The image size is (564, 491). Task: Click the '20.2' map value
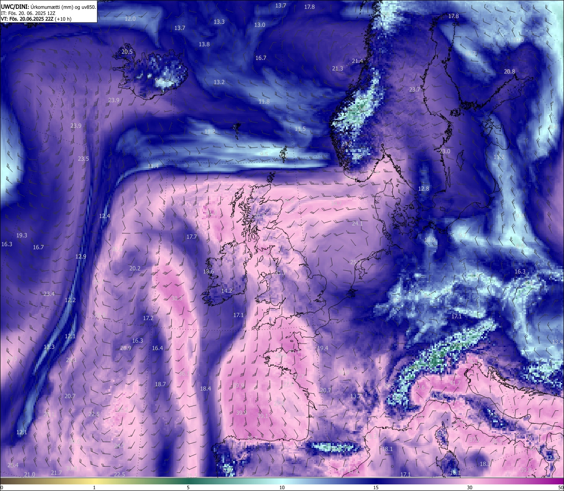click(135, 268)
